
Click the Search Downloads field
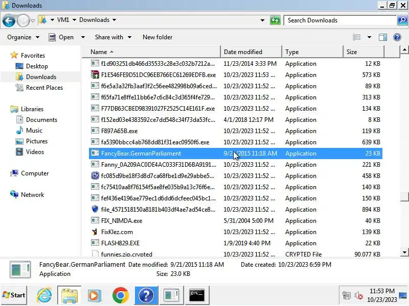(x=339, y=20)
